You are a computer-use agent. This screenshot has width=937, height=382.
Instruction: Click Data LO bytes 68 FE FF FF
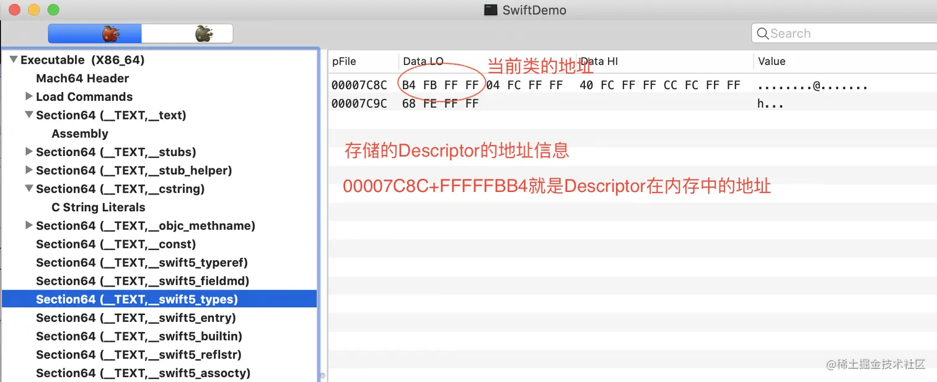(x=441, y=103)
